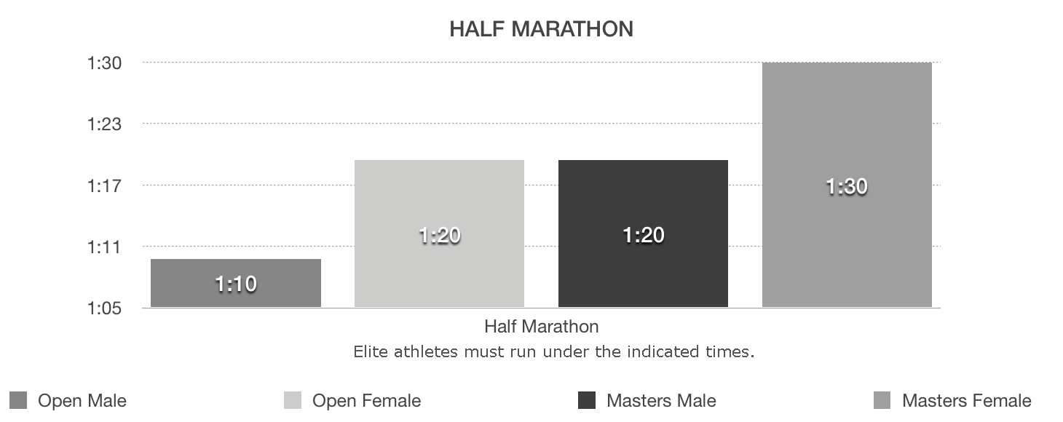Click the Masters Male legend color swatch

[586, 400]
